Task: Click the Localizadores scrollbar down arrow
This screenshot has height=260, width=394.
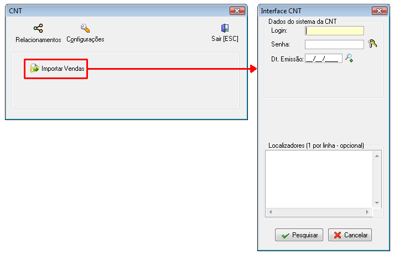Action: 377,202
